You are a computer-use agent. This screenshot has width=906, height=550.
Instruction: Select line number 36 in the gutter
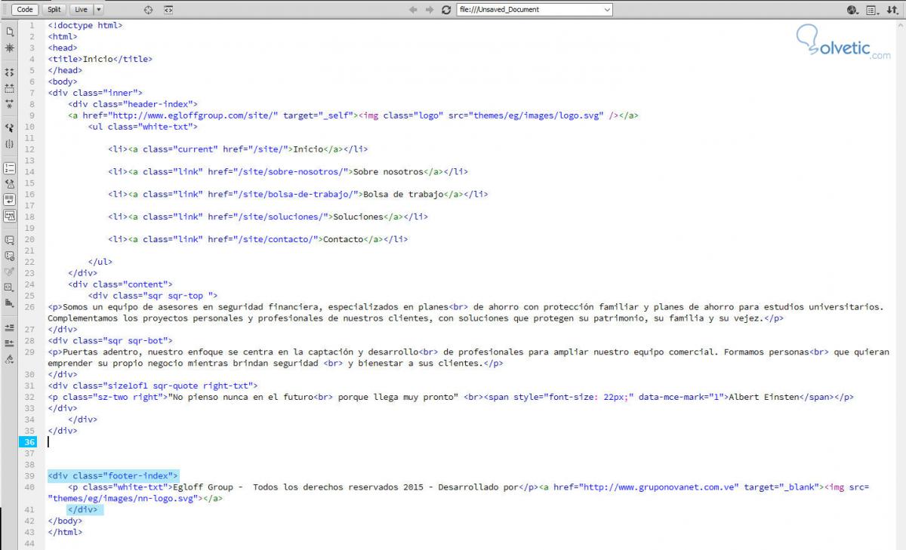(x=29, y=442)
